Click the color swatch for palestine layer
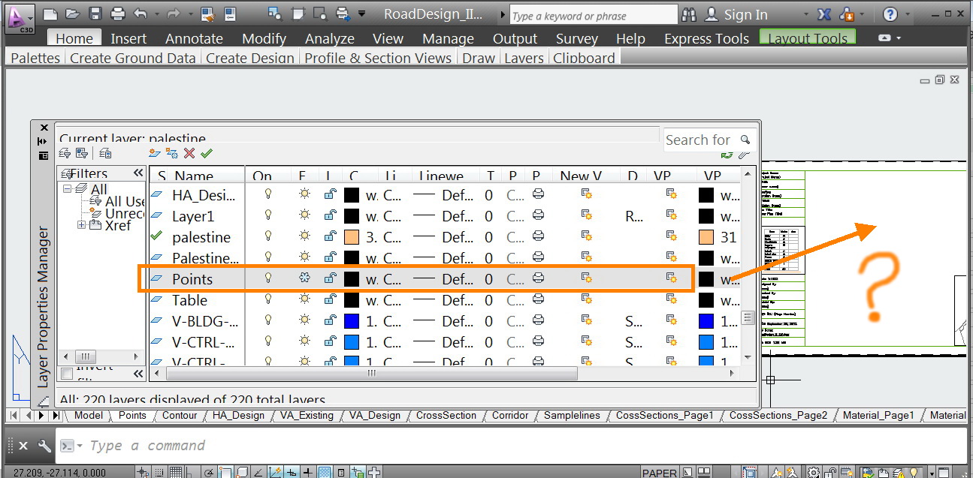Viewport: 973px width, 478px height. coord(352,236)
